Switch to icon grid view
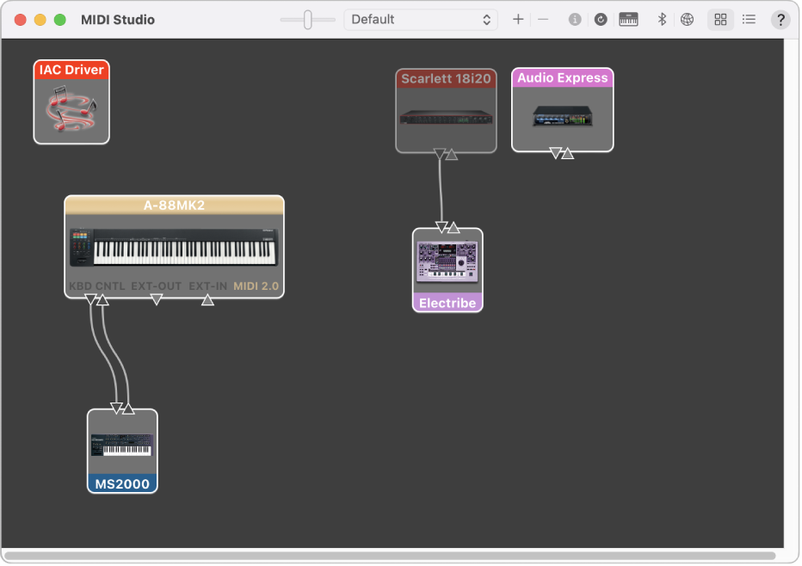 pyautogui.click(x=720, y=18)
